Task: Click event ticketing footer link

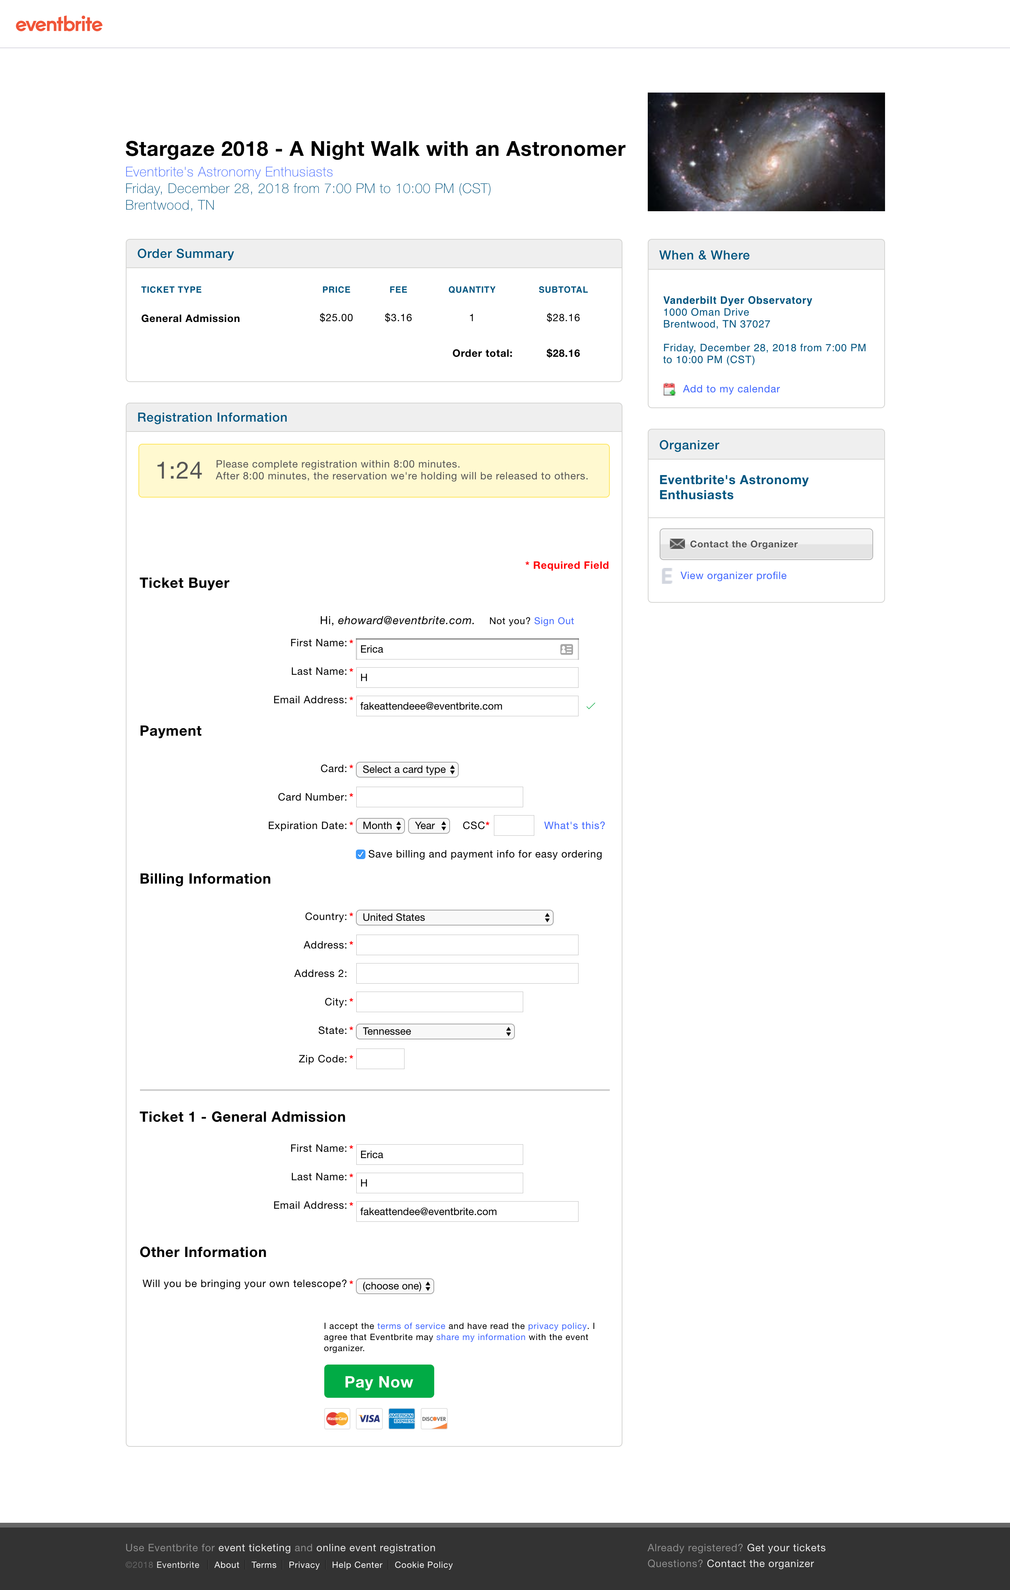Action: [x=254, y=1548]
